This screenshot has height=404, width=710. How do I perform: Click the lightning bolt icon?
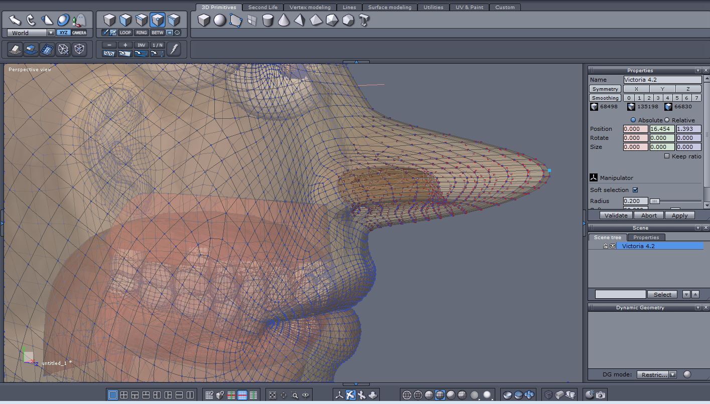click(x=174, y=49)
